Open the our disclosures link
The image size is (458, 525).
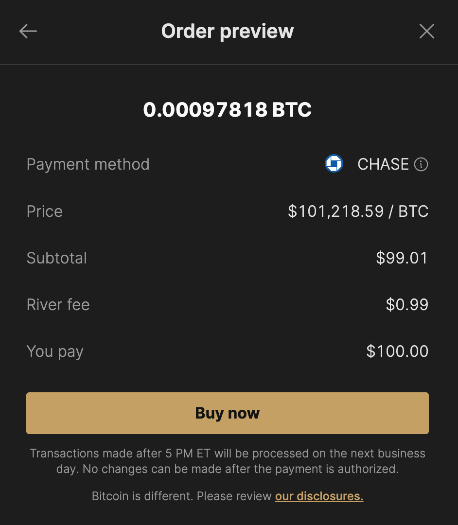pos(319,496)
